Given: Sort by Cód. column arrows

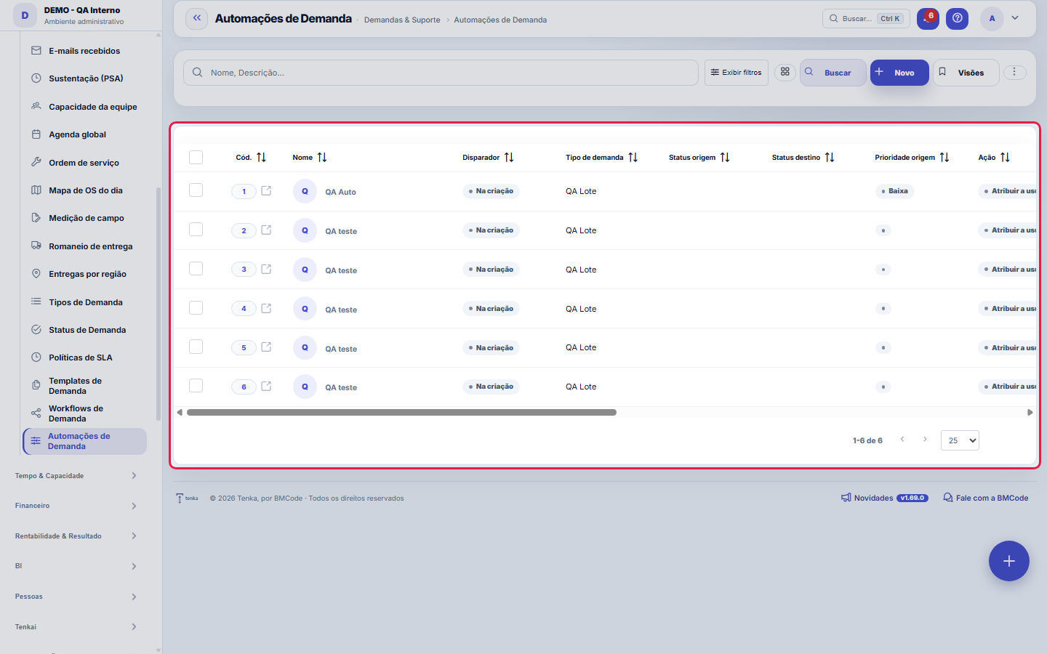Looking at the screenshot, I should pyautogui.click(x=262, y=158).
